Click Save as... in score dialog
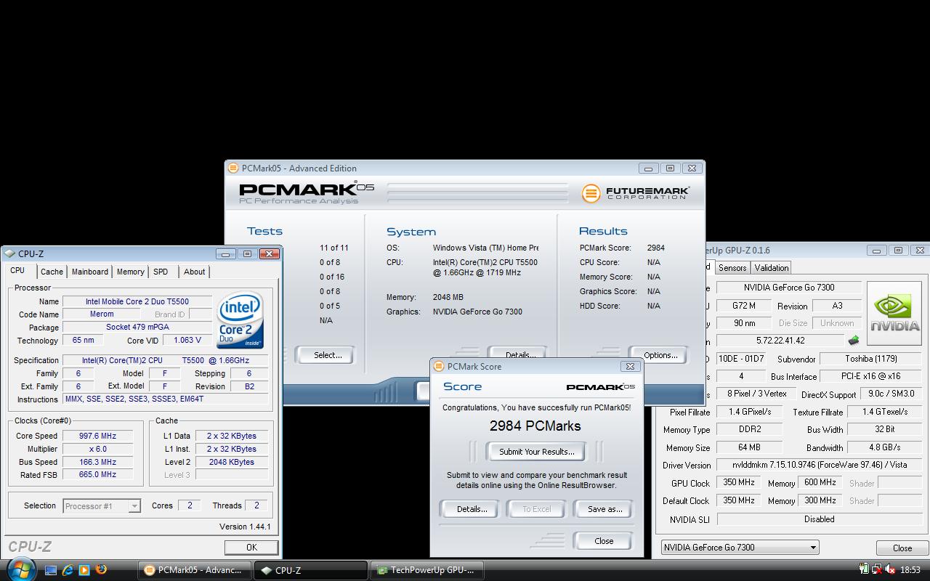This screenshot has width=930, height=581. [604, 509]
